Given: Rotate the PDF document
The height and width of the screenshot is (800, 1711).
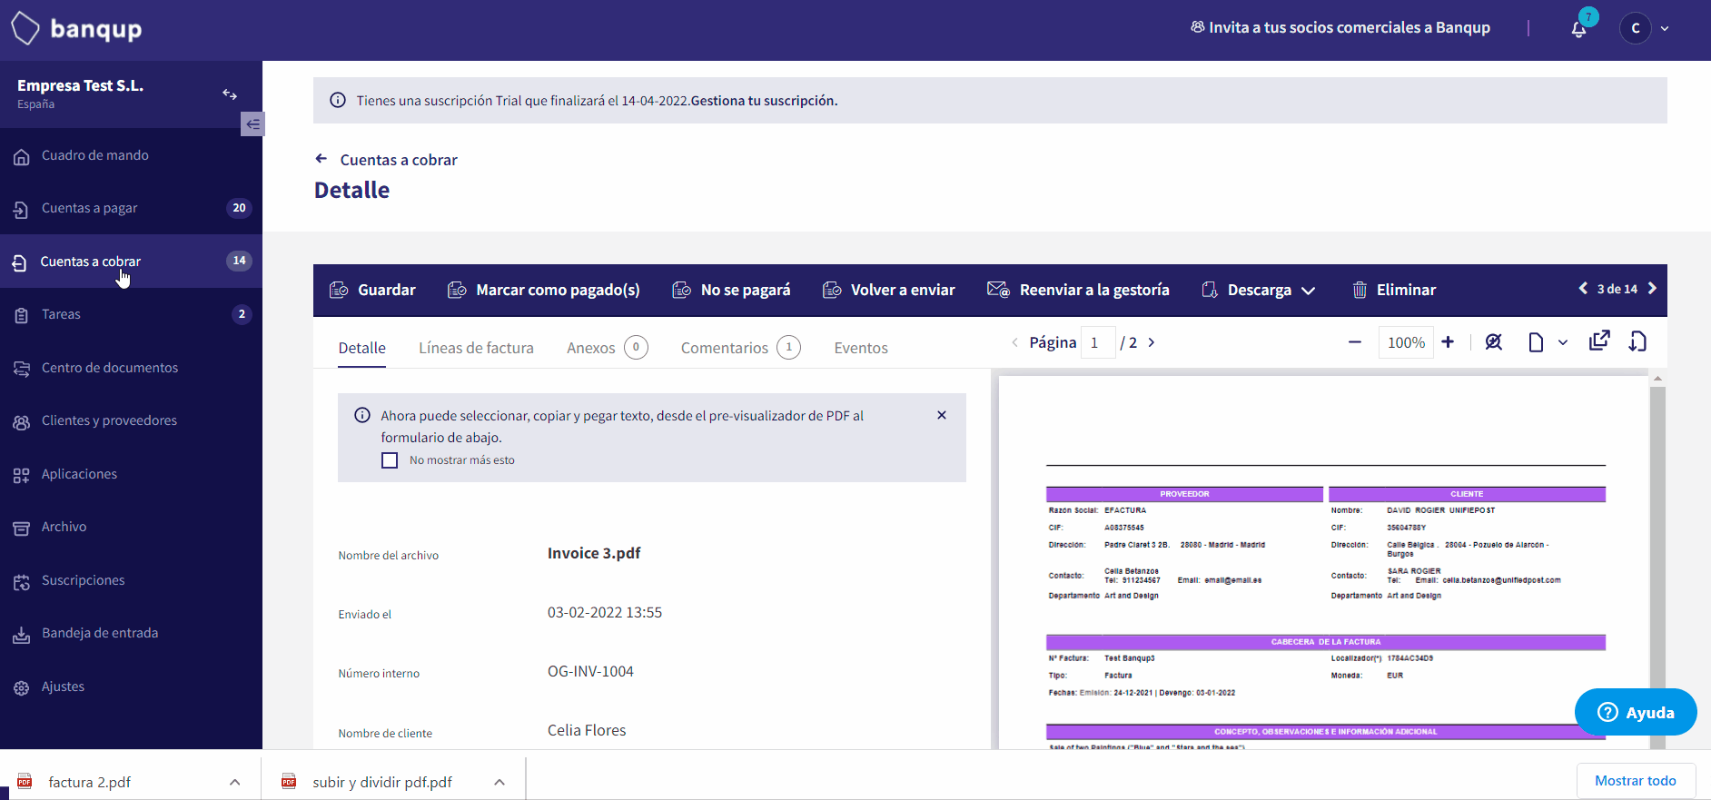Looking at the screenshot, I should [1637, 341].
